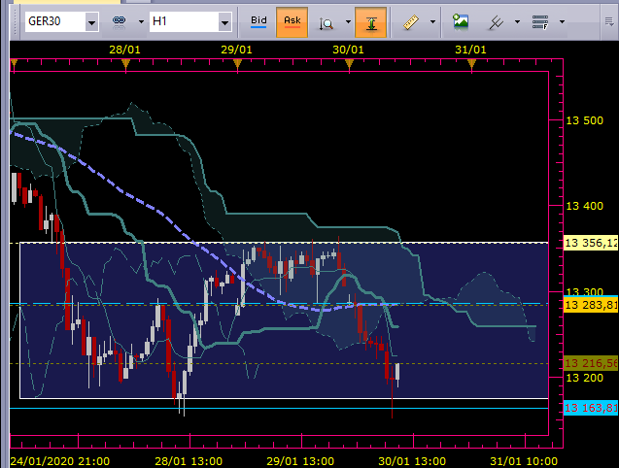Click the orange marker at 31/01
The height and width of the screenshot is (468, 619).
471,63
